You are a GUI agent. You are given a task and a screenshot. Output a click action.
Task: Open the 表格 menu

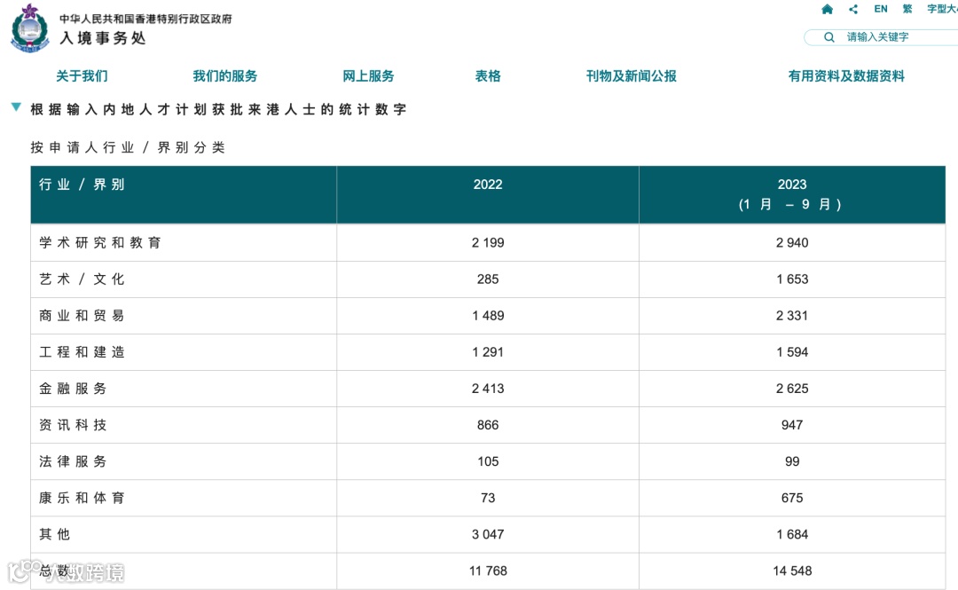488,76
